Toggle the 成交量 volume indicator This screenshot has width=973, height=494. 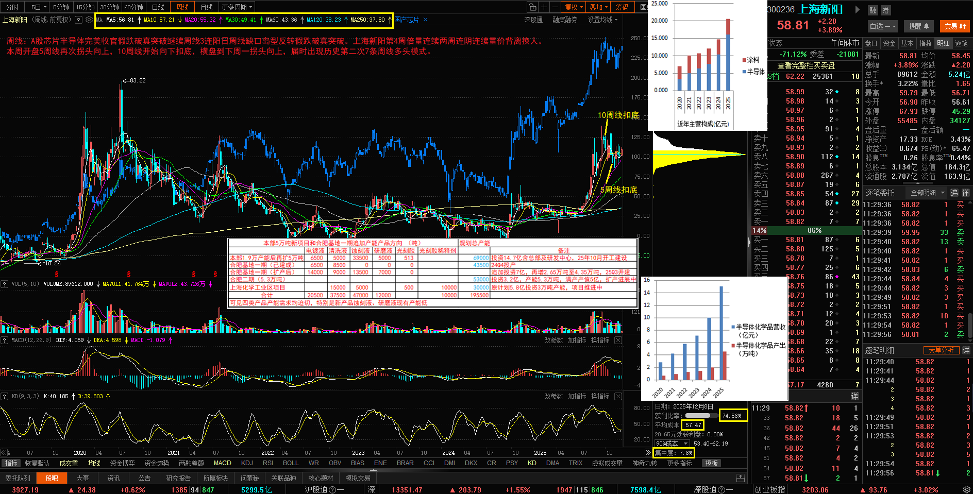69,463
